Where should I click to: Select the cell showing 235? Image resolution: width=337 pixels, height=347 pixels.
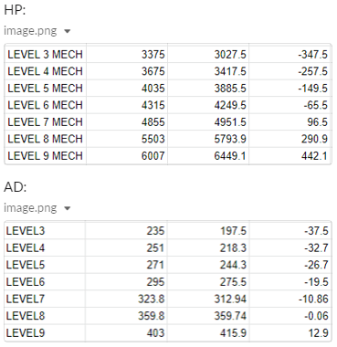tap(126, 231)
